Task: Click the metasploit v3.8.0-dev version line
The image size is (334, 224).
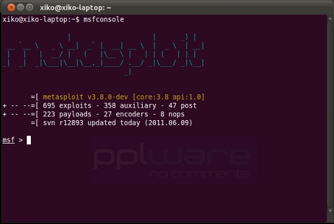Action: (x=124, y=97)
